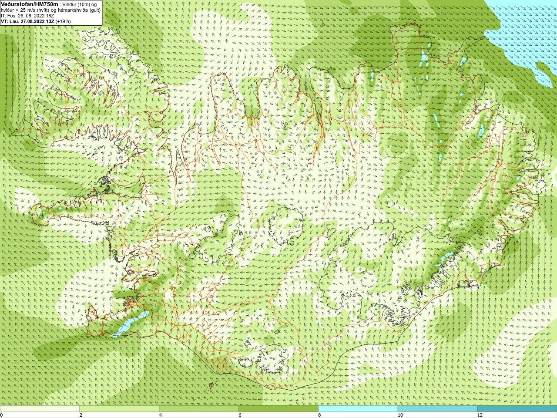Click the "IT: Fös. 26. 08. 2022 18Z" line
The width and height of the screenshot is (557, 418).
tap(27, 16)
